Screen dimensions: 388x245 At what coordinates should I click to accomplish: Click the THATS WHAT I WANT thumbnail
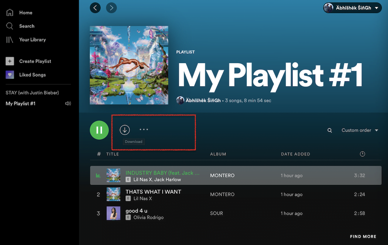113,194
